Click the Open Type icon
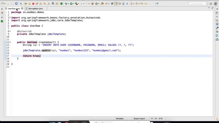The width and height of the screenshot is (219, 123). 102,4
